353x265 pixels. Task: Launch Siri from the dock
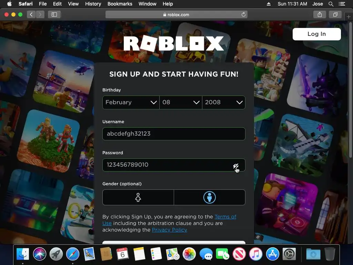tap(39, 254)
